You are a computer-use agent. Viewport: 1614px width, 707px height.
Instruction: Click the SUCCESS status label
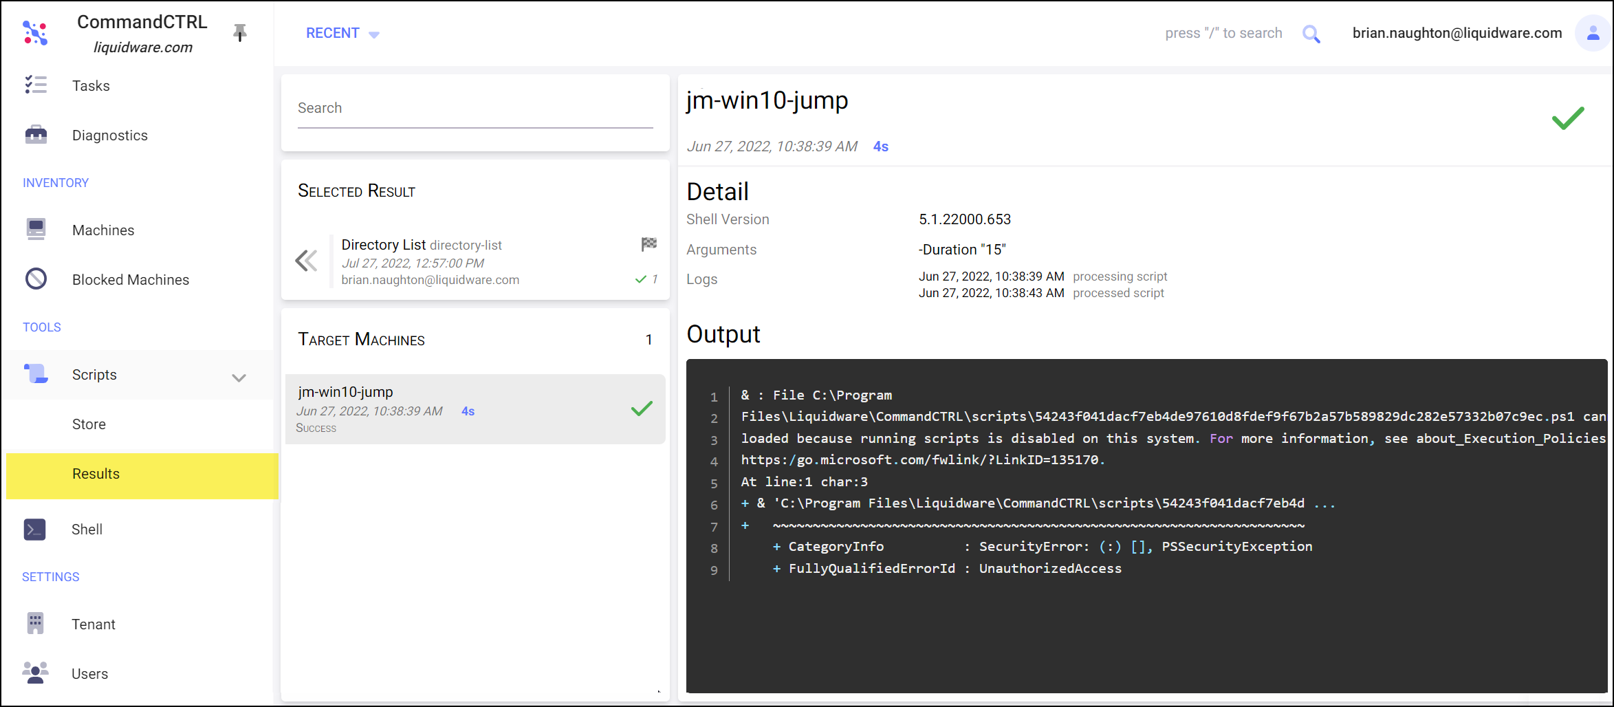(x=316, y=428)
